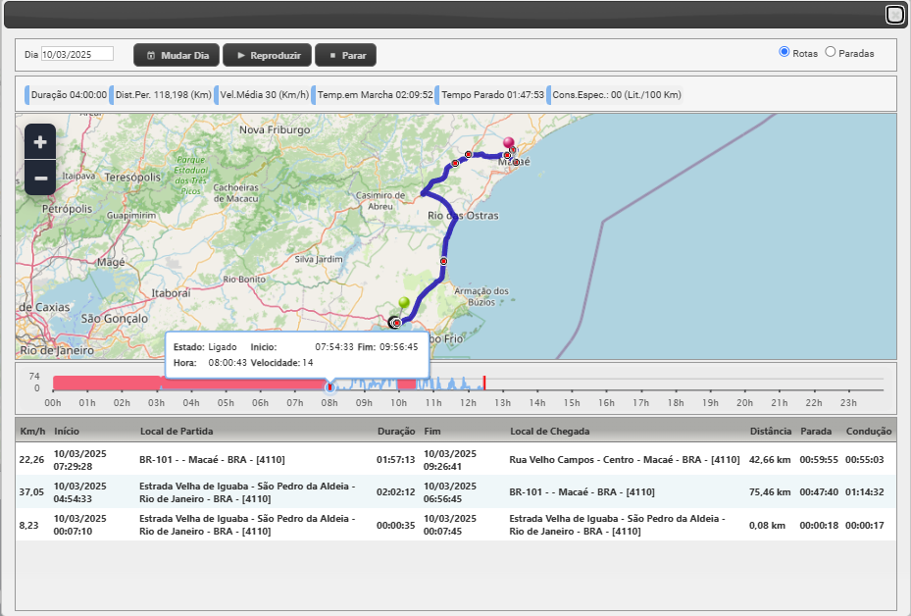Click the square window button in the dark title bar
This screenshot has width=911, height=616.
click(894, 14)
